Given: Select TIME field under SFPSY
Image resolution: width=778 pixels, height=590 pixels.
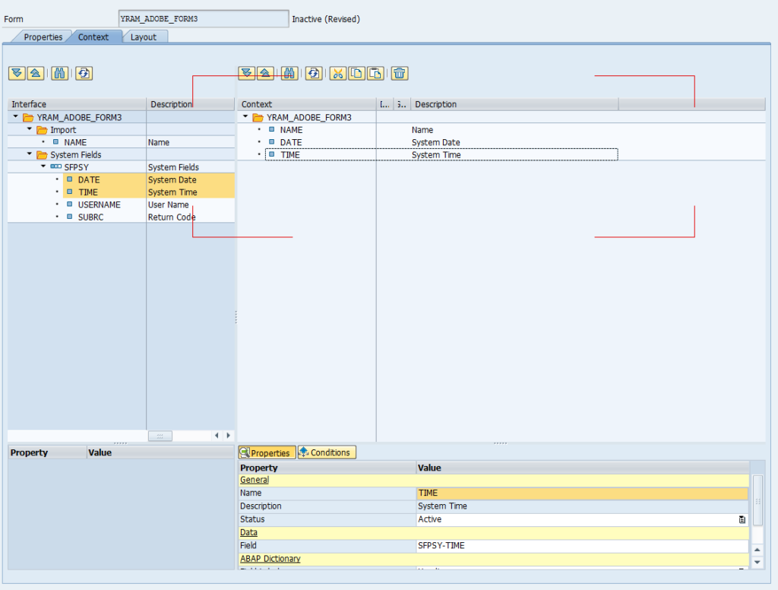Looking at the screenshot, I should (88, 192).
